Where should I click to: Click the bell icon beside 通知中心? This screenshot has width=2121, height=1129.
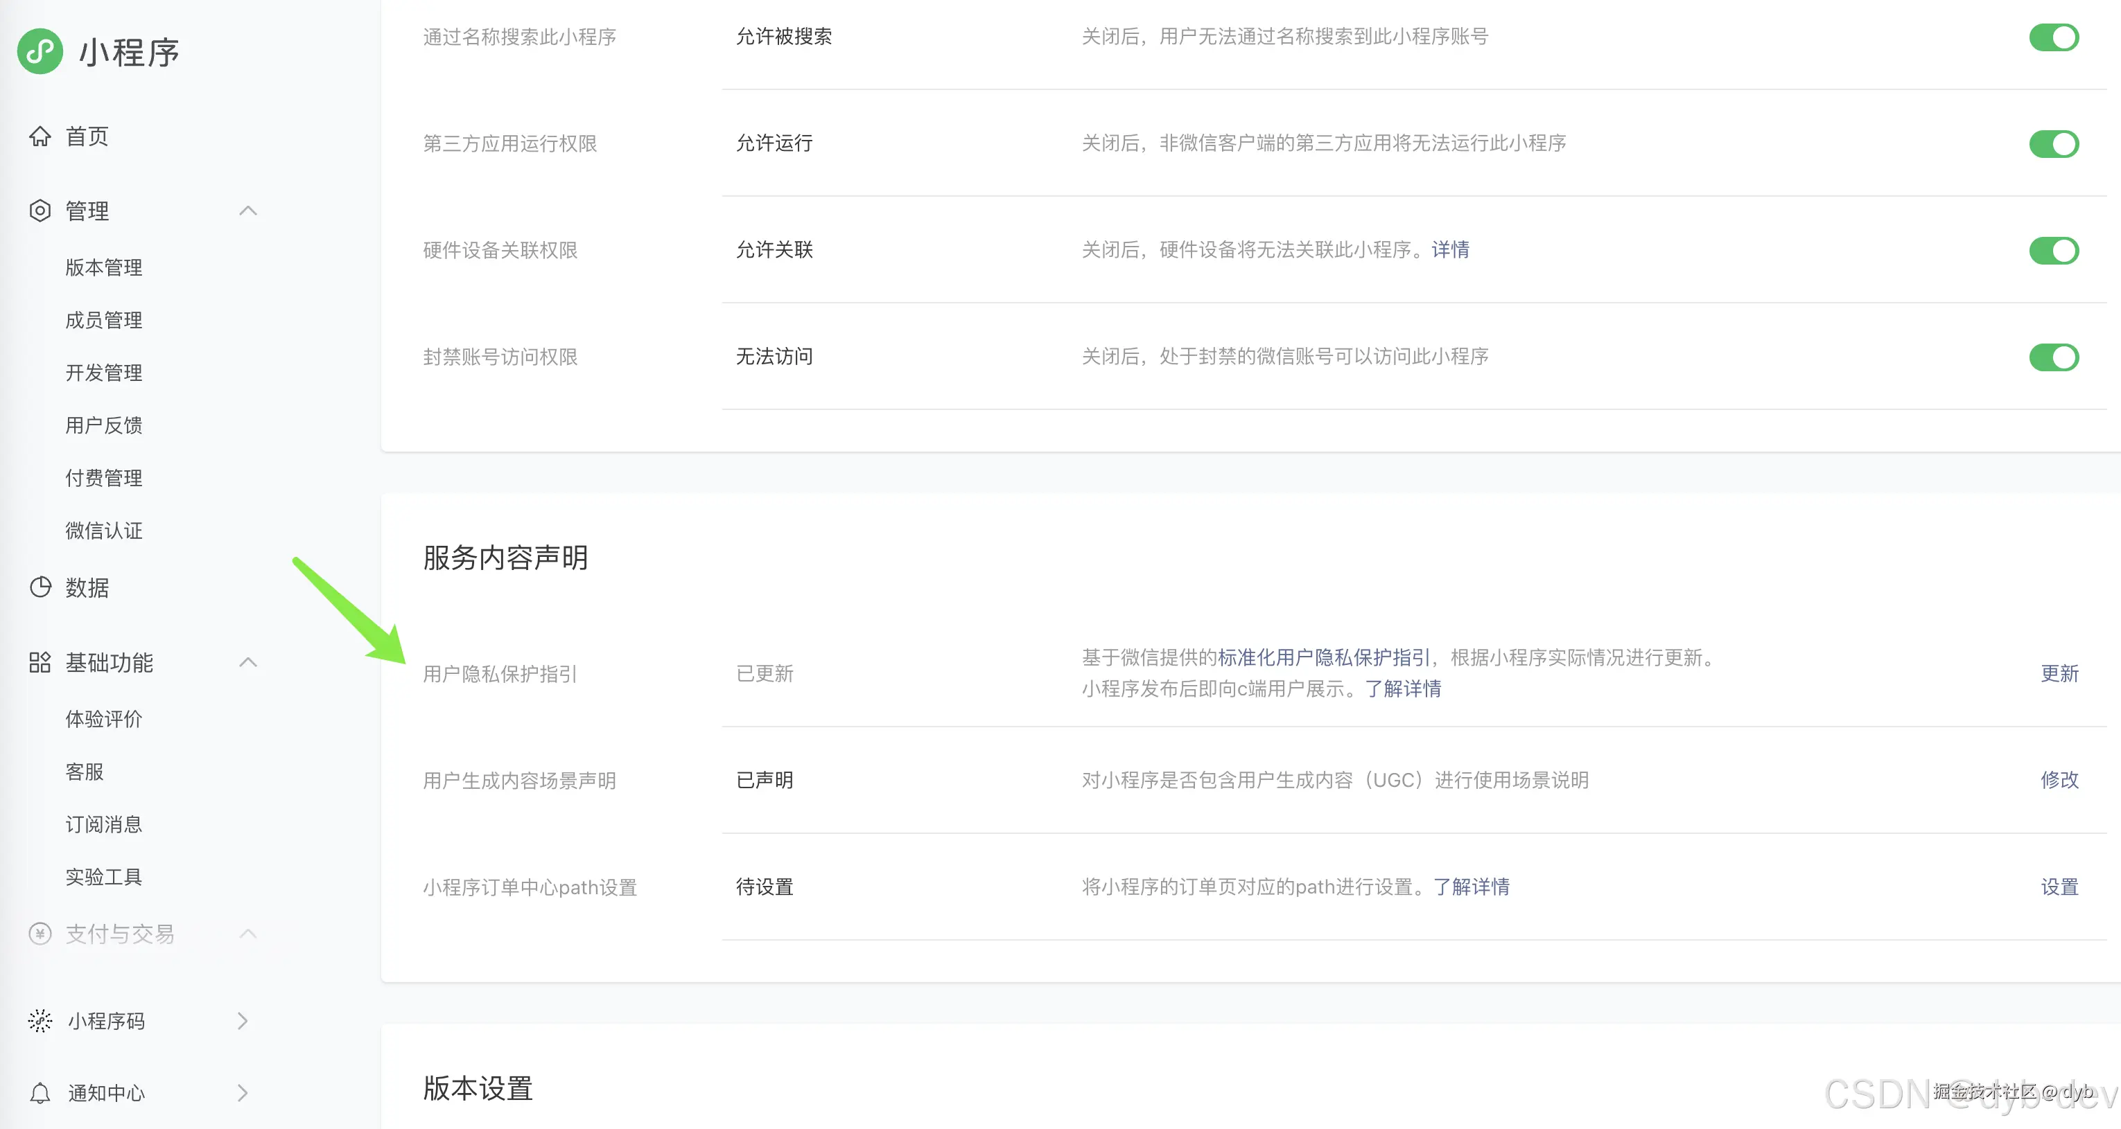40,1093
